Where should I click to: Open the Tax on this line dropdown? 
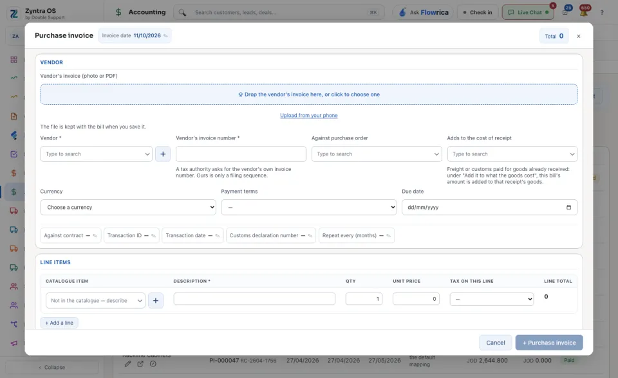pyautogui.click(x=492, y=300)
